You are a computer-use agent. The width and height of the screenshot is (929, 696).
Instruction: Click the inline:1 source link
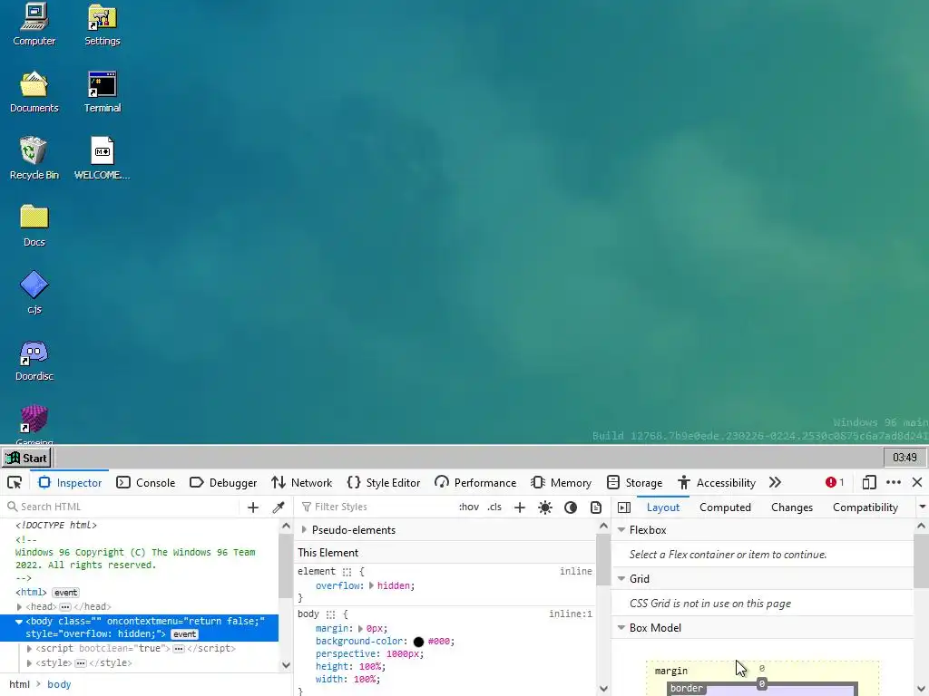coord(570,614)
